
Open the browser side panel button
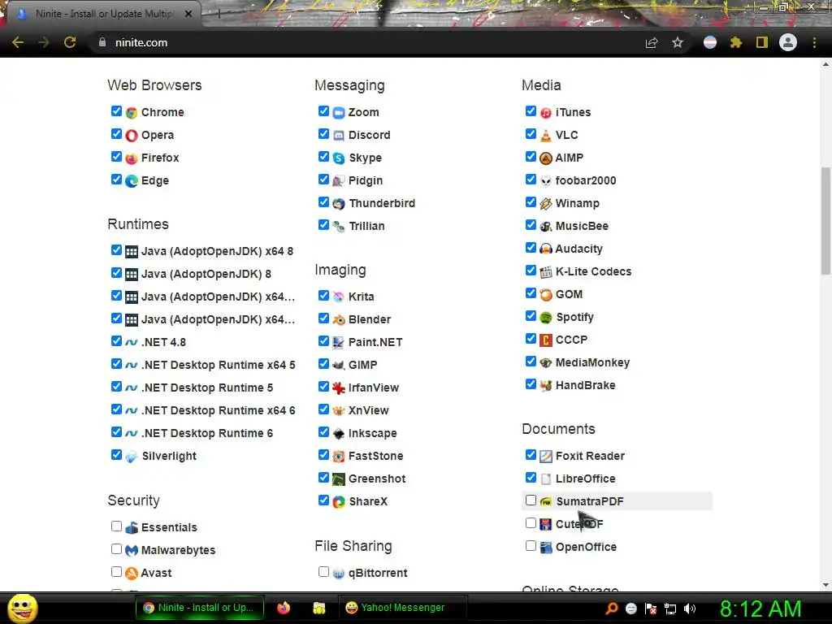pyautogui.click(x=761, y=42)
